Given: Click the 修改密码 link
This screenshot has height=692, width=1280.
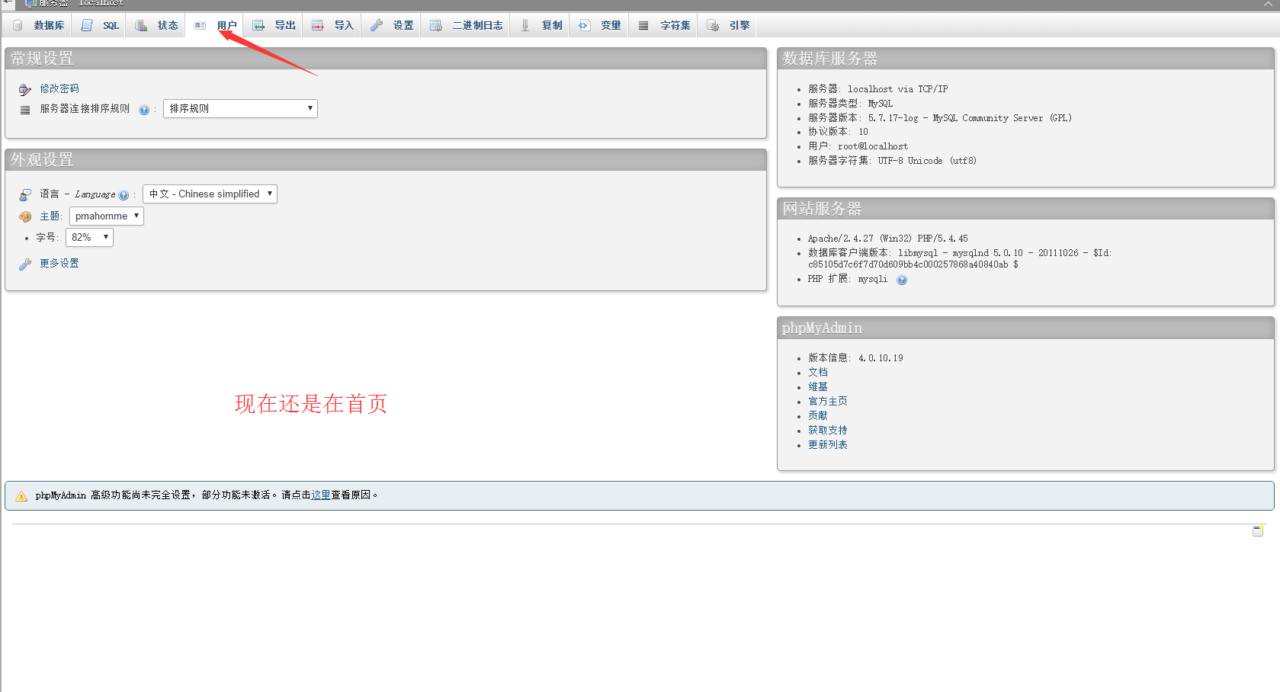Looking at the screenshot, I should point(59,89).
